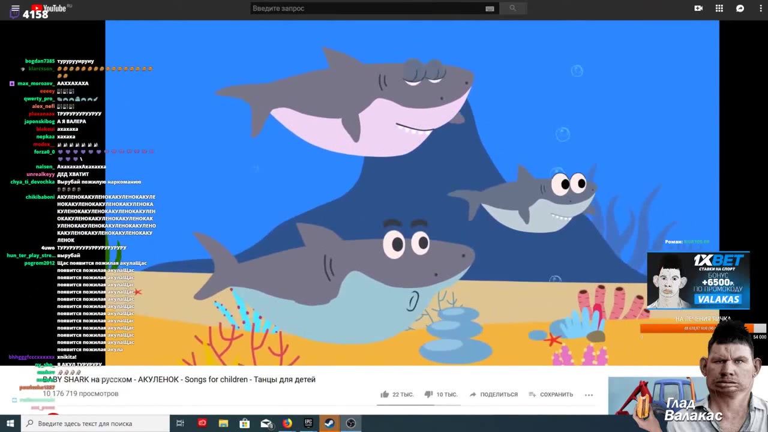Image resolution: width=768 pixels, height=432 pixels.
Task: Open Windows Task View
Action: click(x=180, y=423)
